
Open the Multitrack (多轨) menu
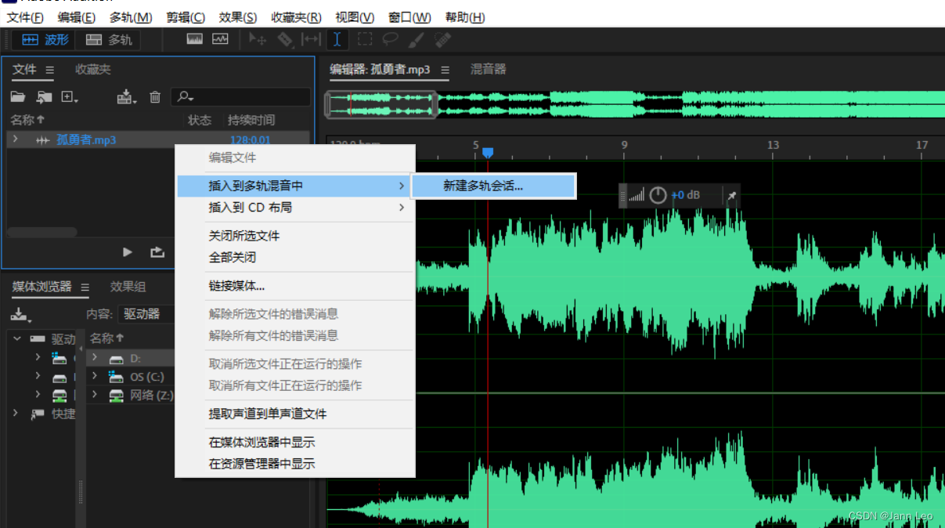(131, 17)
